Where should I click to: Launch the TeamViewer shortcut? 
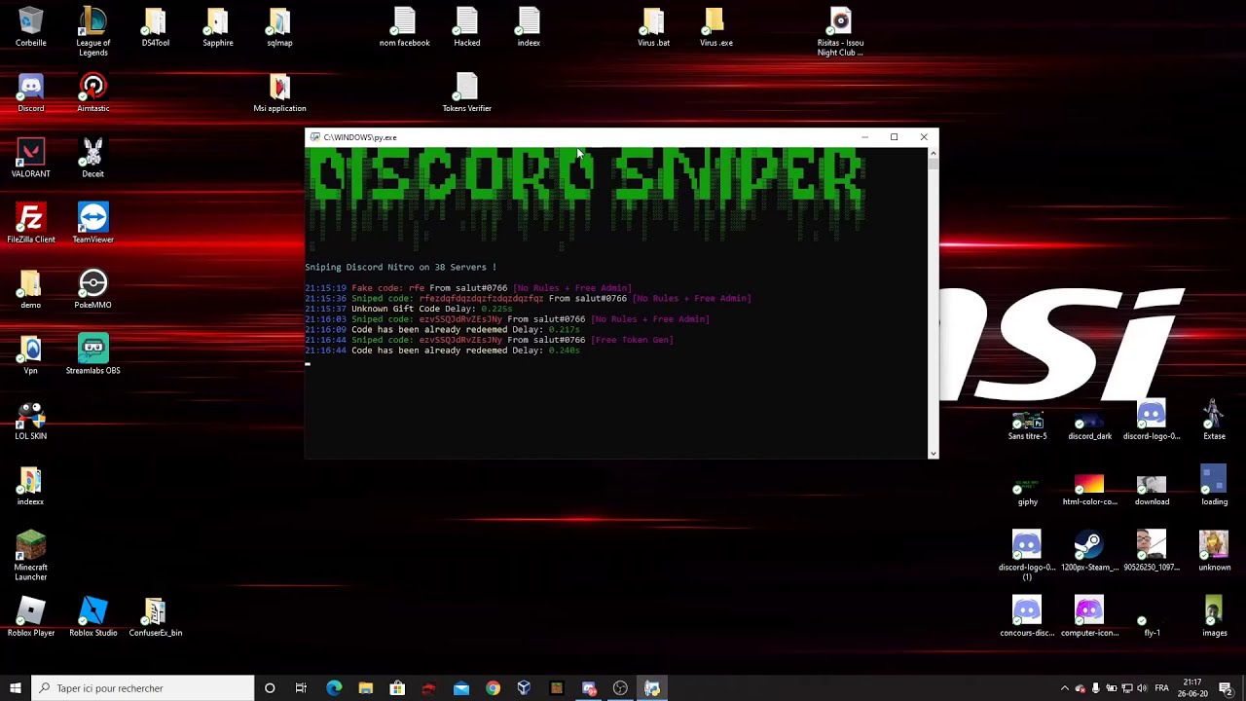pos(92,223)
